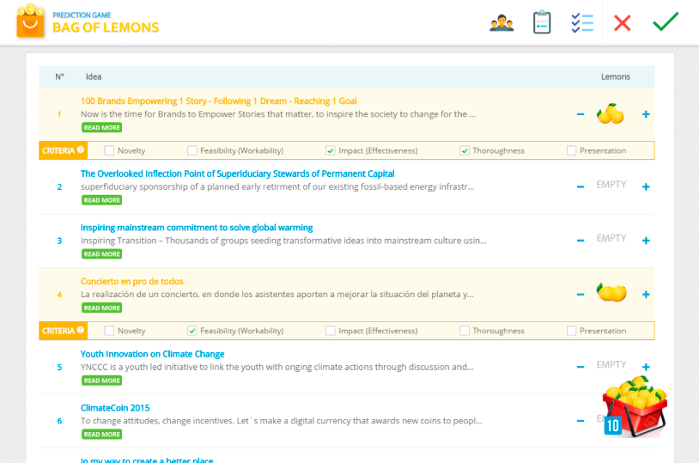This screenshot has height=463, width=699.
Task: Open Inspiring mainstream commitment idea link
Action: [197, 228]
